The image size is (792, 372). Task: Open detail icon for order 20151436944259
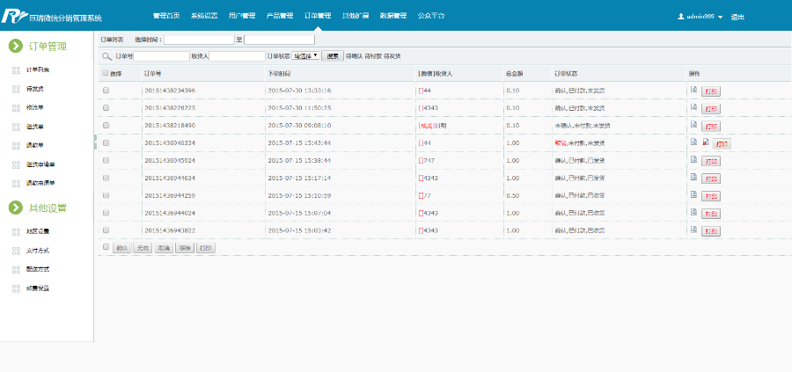694,193
